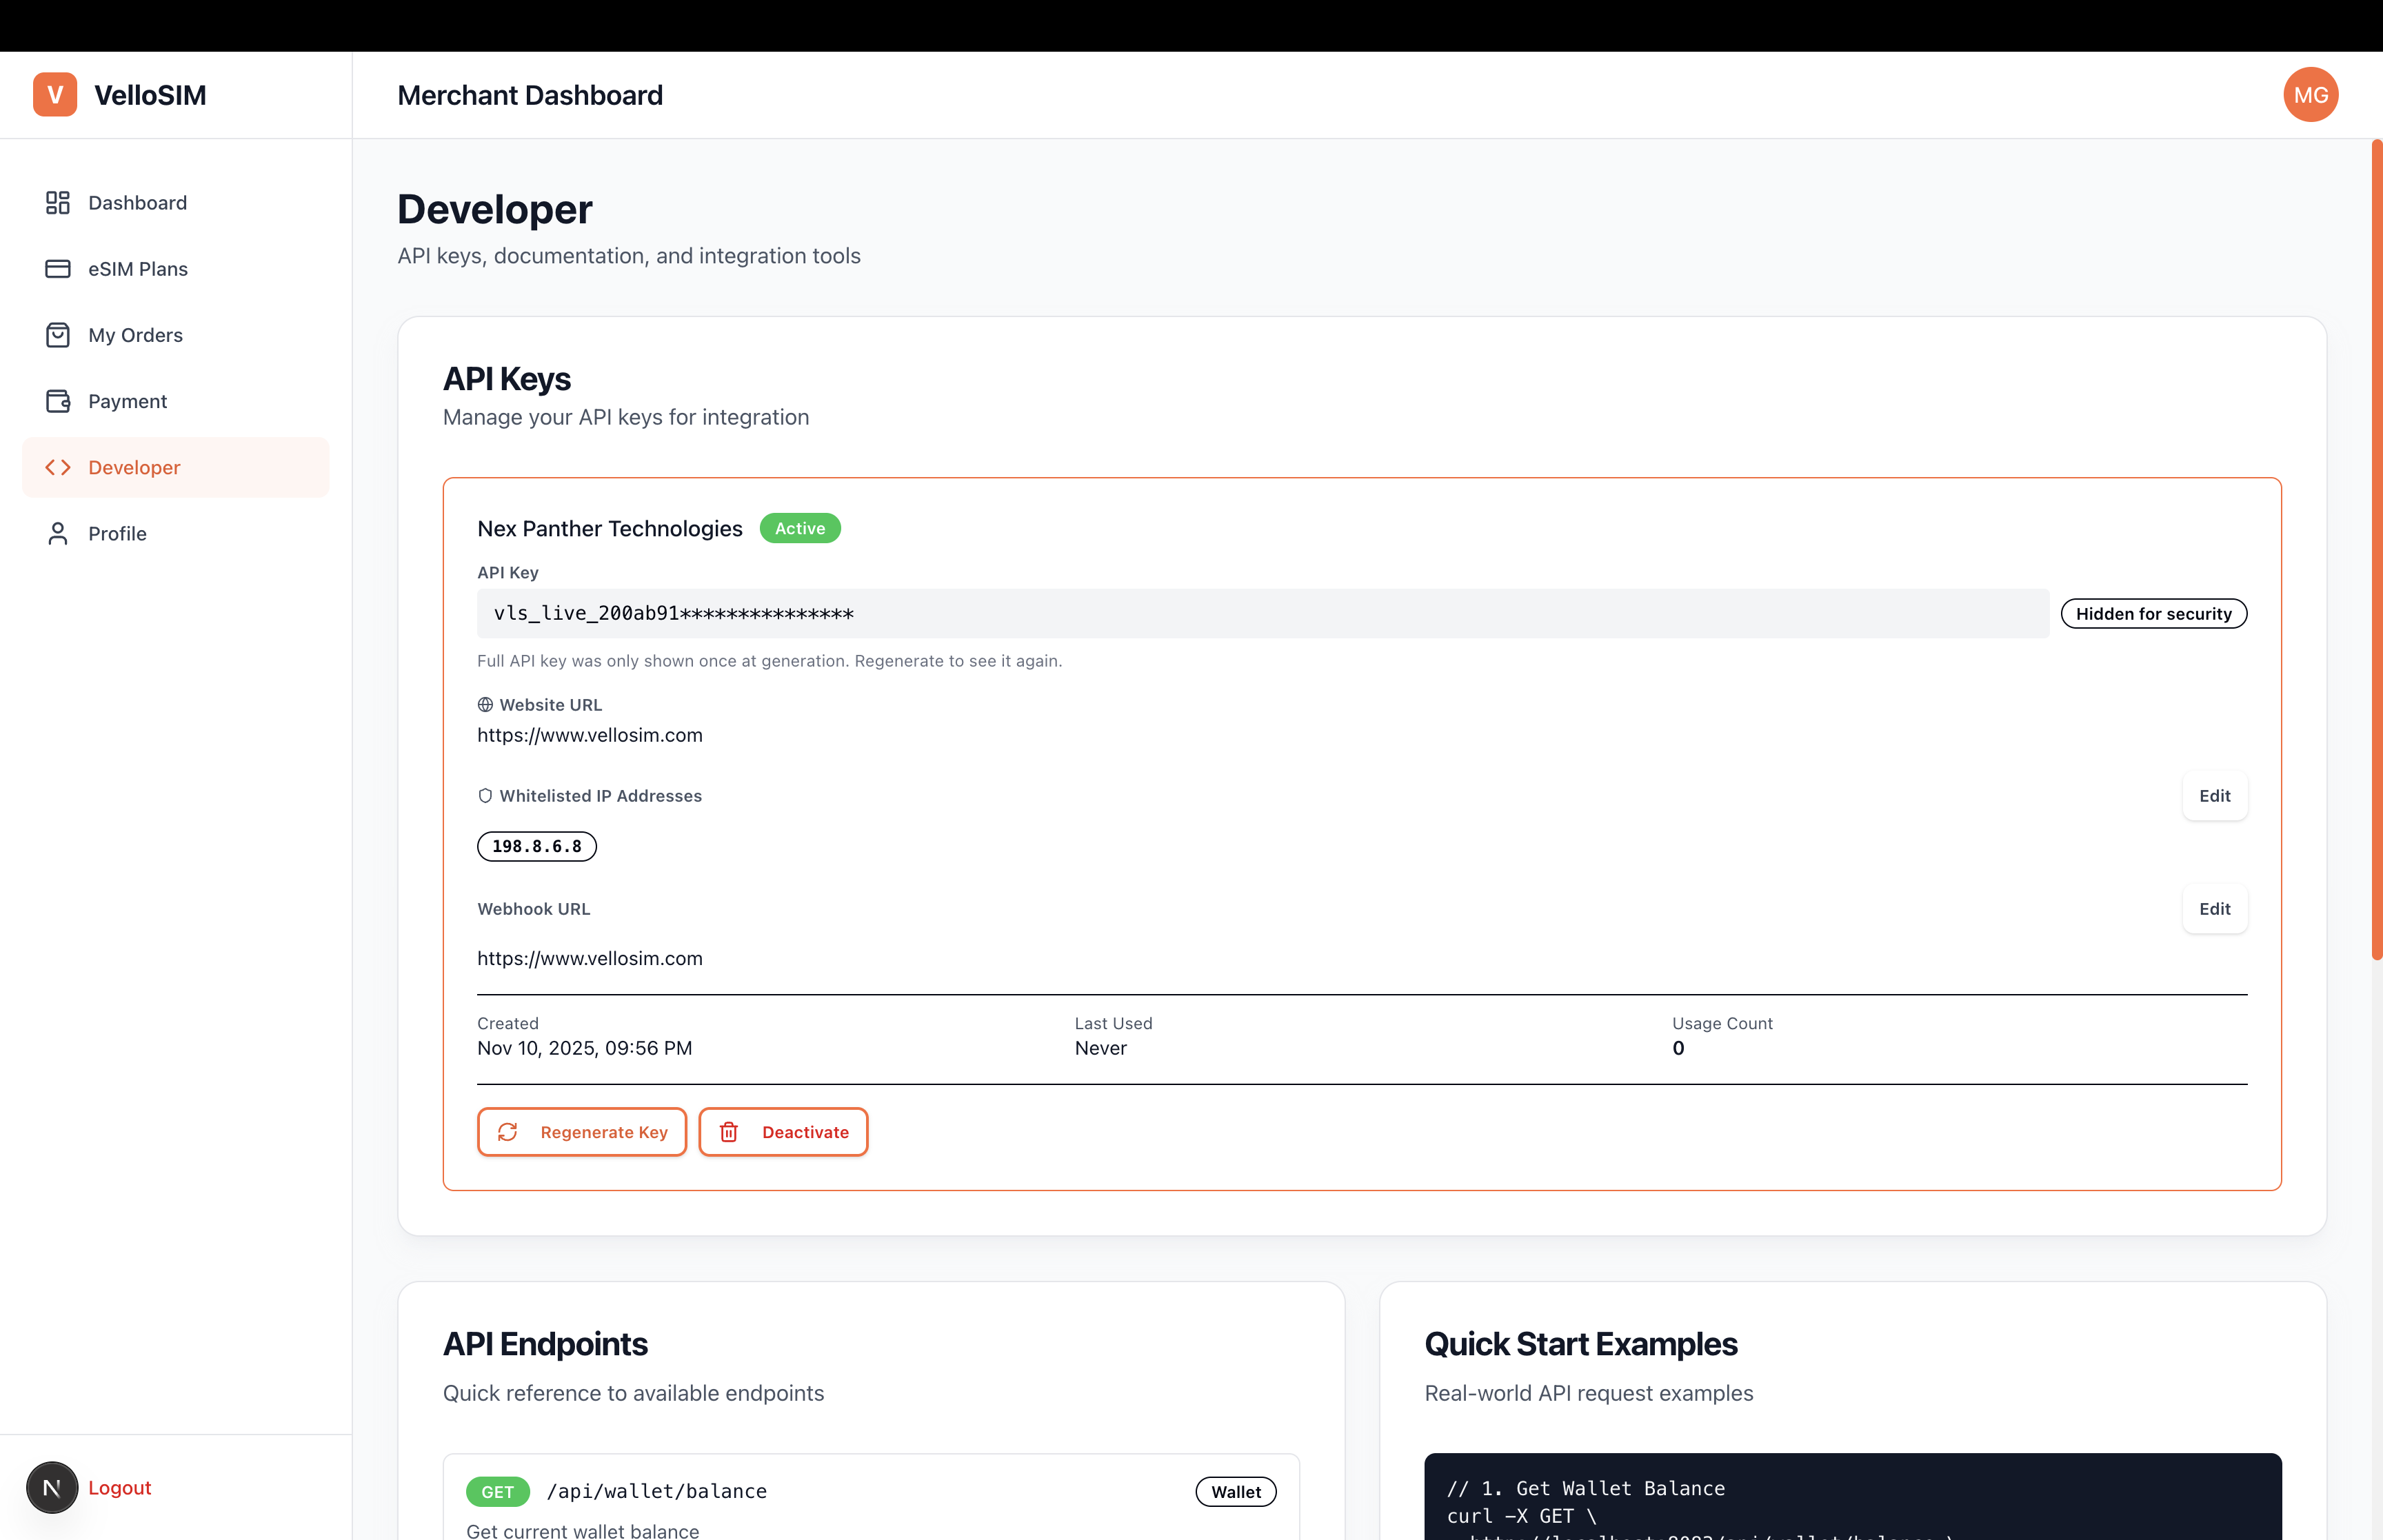Click the refresh icon inside Regenerate Key

click(508, 1132)
